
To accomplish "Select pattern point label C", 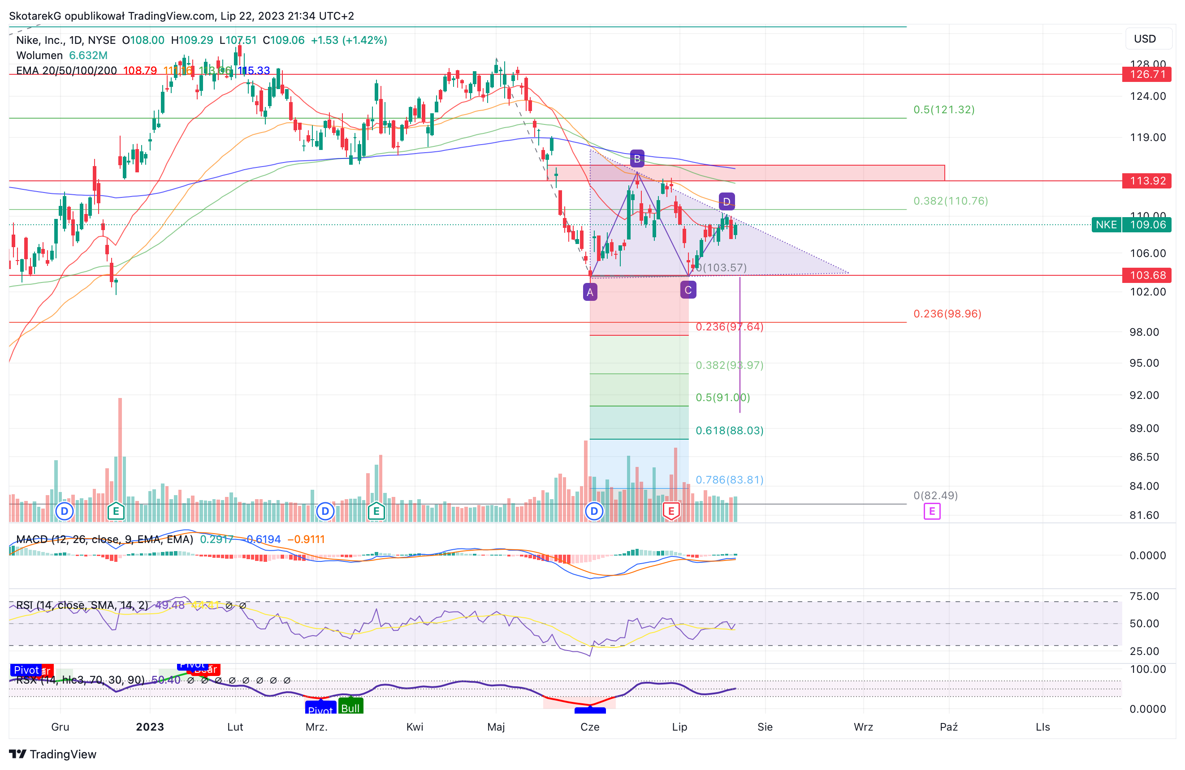I will coord(688,290).
